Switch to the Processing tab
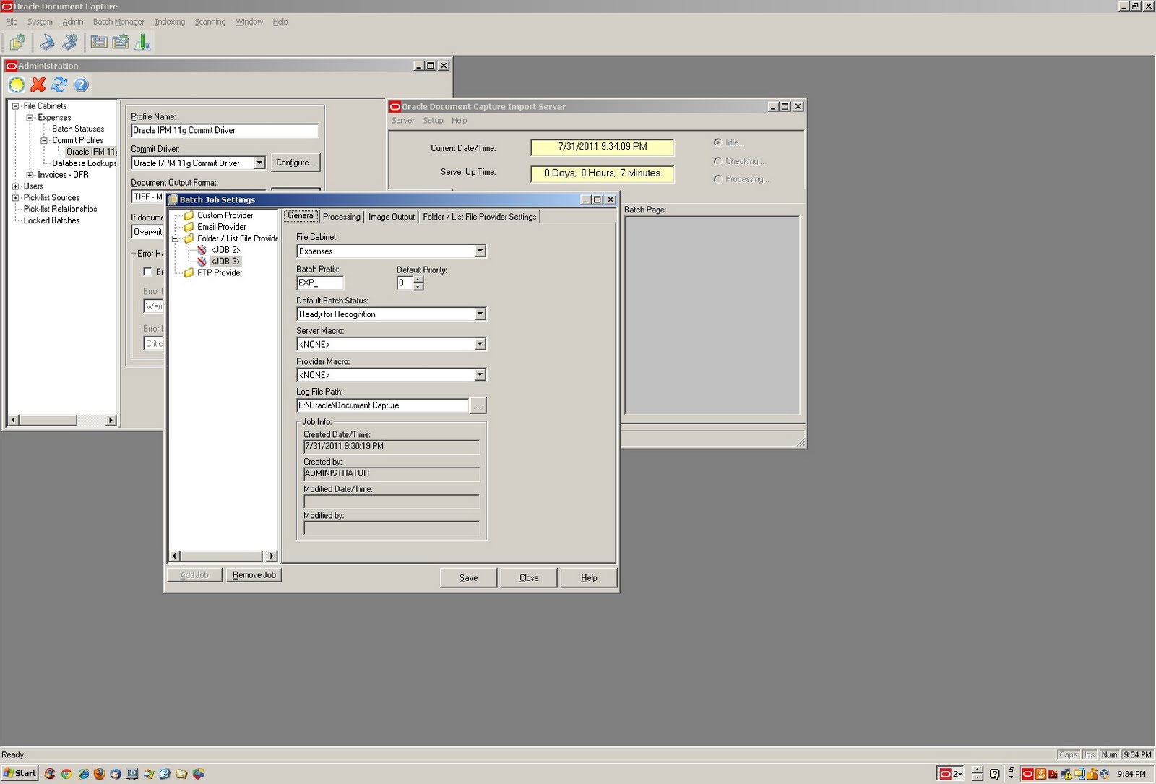1156x784 pixels. pyautogui.click(x=341, y=216)
